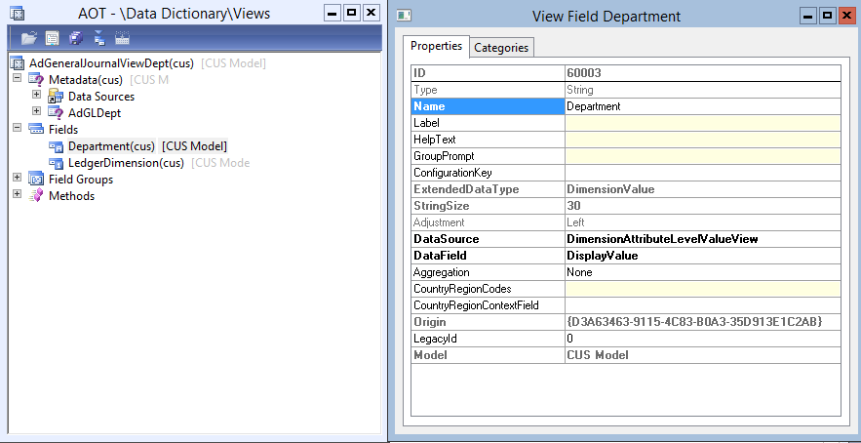Click the Open folder icon in AOT toolbar

(x=28, y=38)
